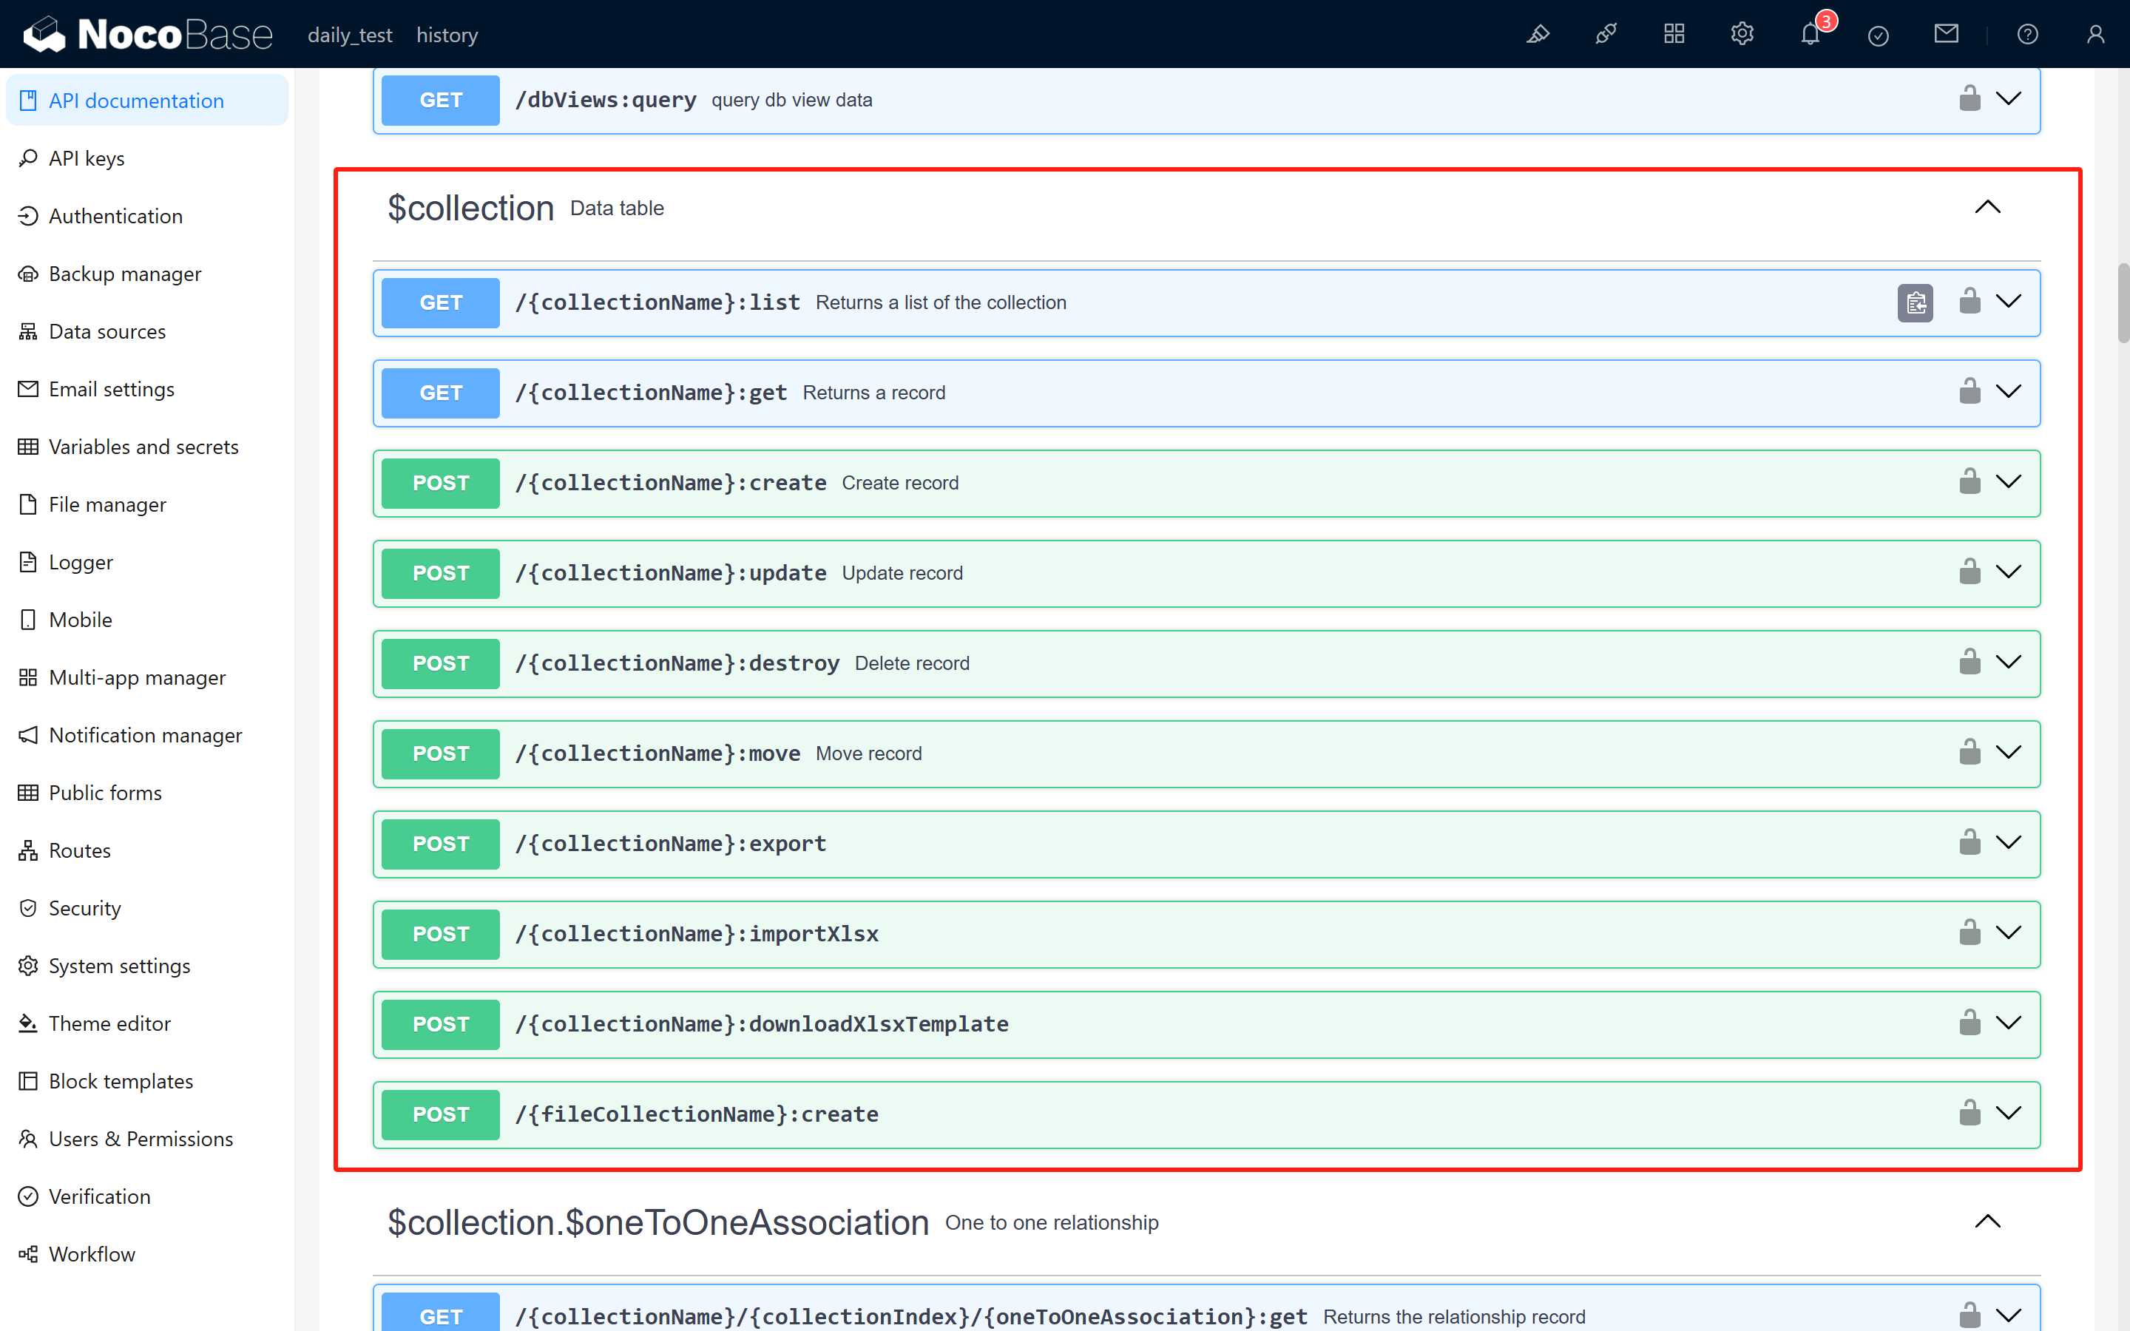Click POST button for collectionName:create
Viewport: 2130px width, 1331px height.
[x=440, y=484]
